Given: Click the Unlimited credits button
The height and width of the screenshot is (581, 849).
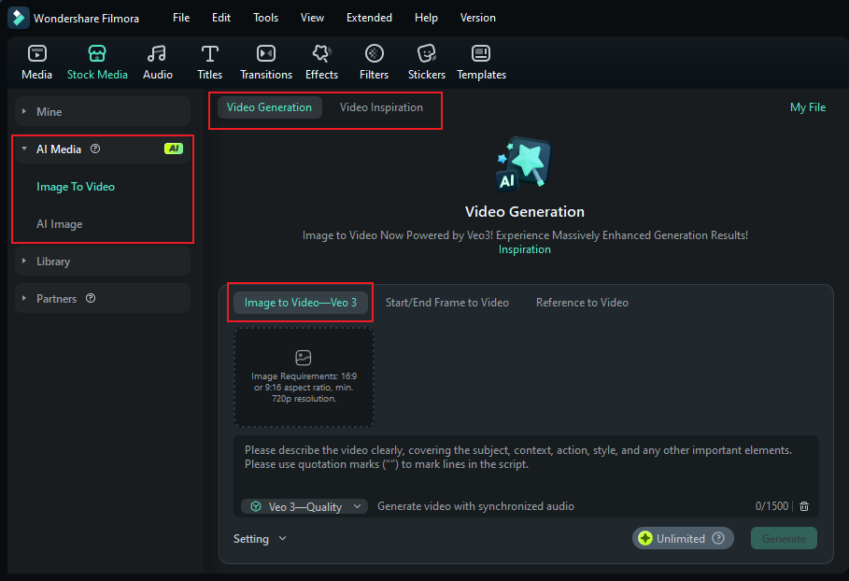Looking at the screenshot, I should click(682, 538).
